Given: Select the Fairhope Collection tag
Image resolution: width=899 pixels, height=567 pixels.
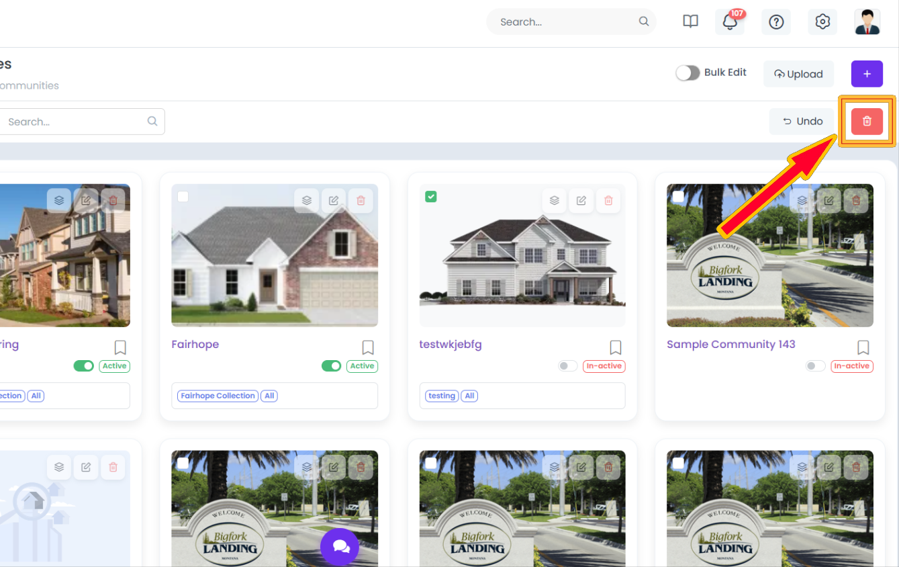Looking at the screenshot, I should pos(218,396).
